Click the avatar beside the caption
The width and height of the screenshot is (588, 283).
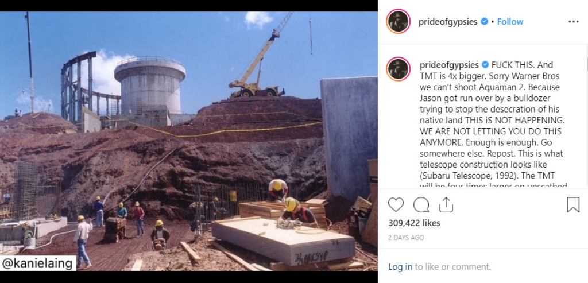click(x=399, y=69)
